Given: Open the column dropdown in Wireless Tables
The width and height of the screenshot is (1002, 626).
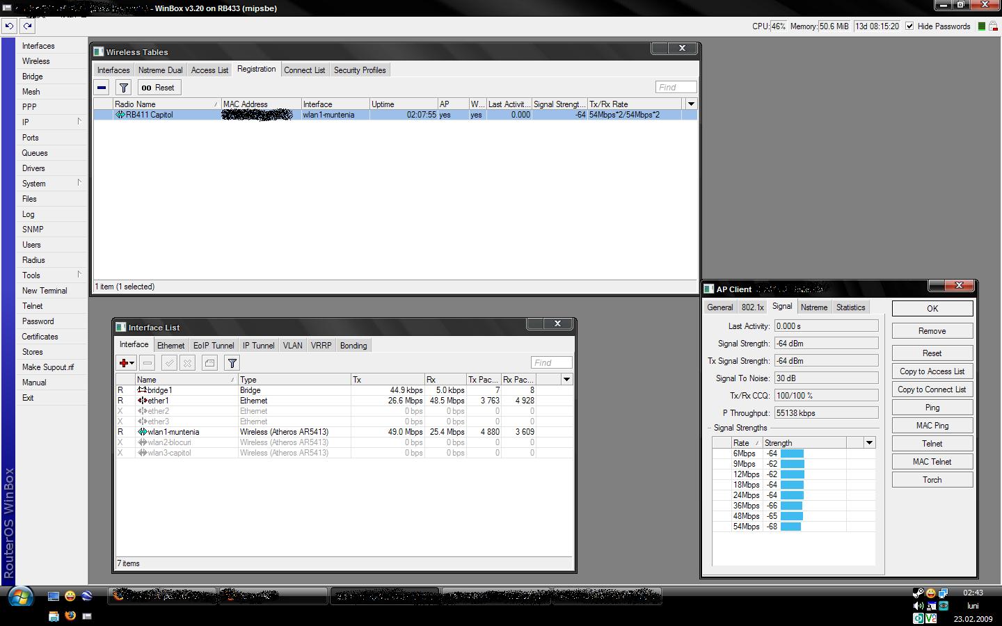Looking at the screenshot, I should point(691,104).
